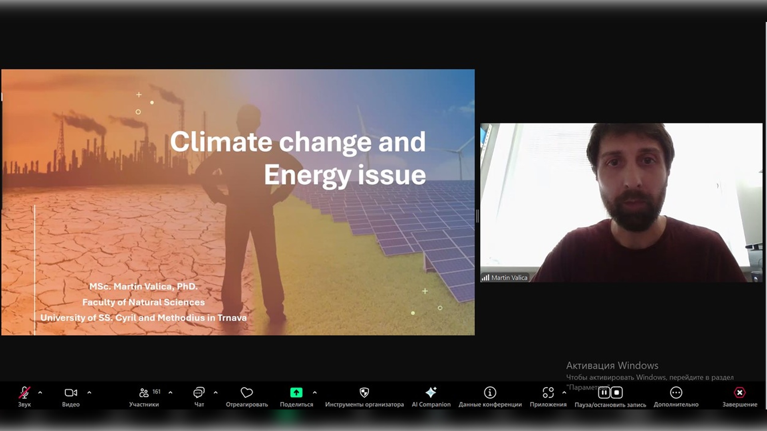This screenshot has height=431, width=767.
Task: Open the AI Companion sparkle icon
Action: pos(431,393)
